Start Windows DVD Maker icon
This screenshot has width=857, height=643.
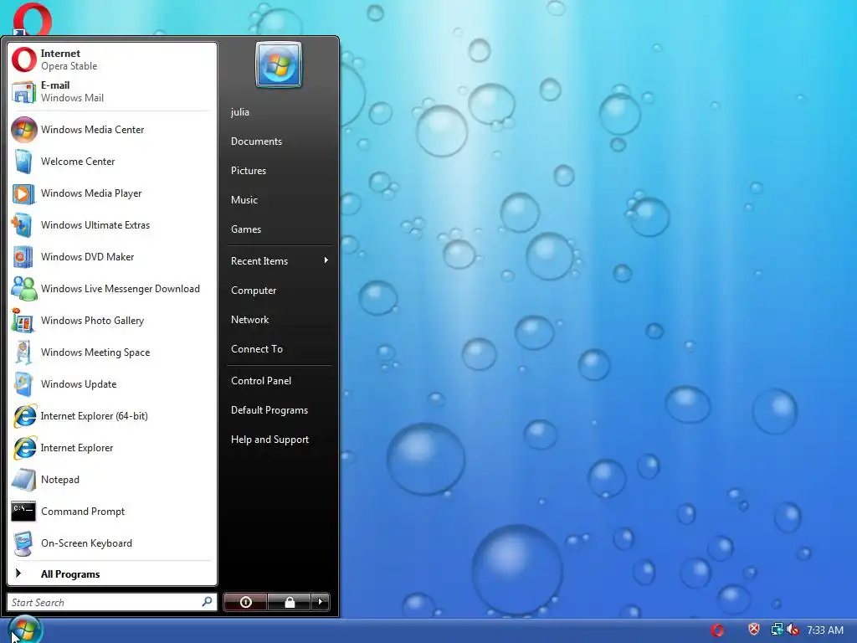tap(24, 256)
